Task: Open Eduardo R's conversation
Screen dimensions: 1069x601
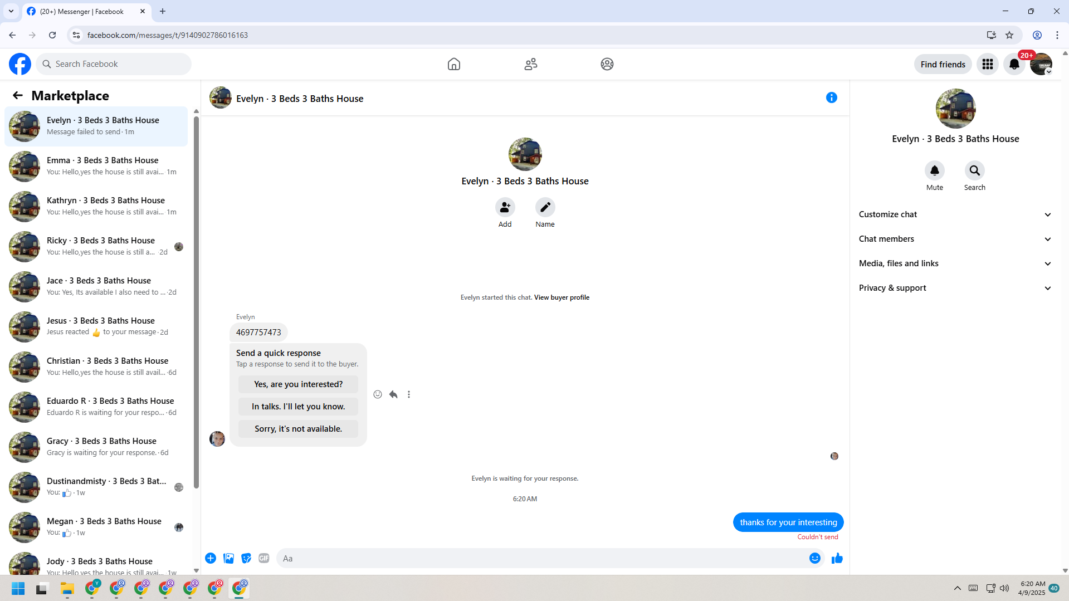Action: tap(96, 407)
